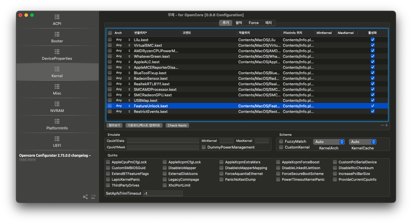
Task: Enable the DisableIoMapper quirk
Action: point(165,168)
